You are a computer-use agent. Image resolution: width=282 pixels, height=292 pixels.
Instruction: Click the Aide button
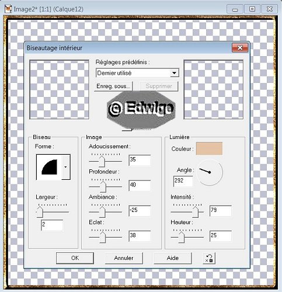[173, 258]
